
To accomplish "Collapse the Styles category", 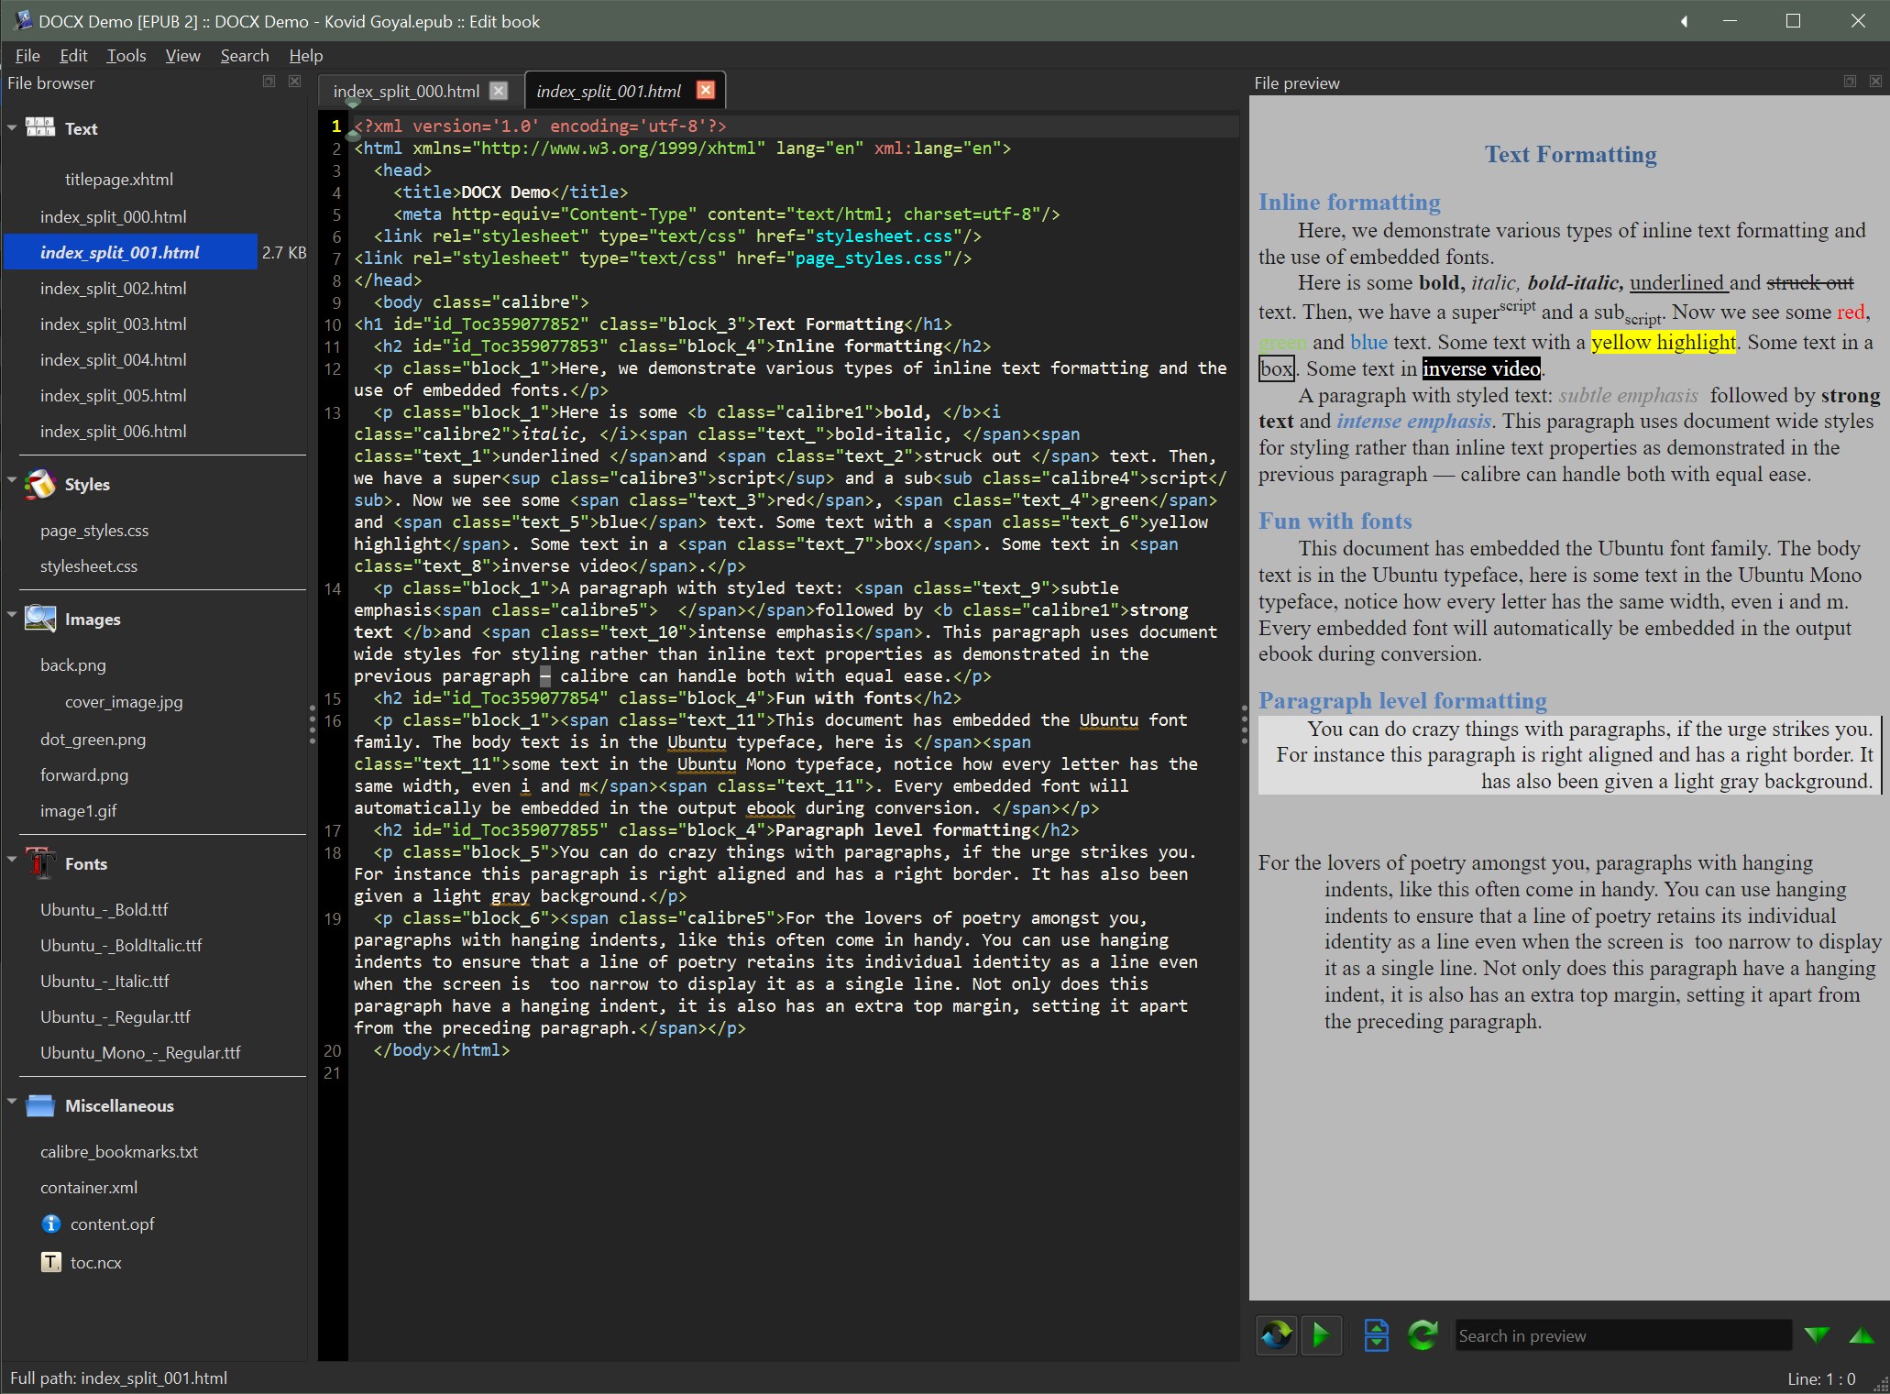I will (13, 481).
